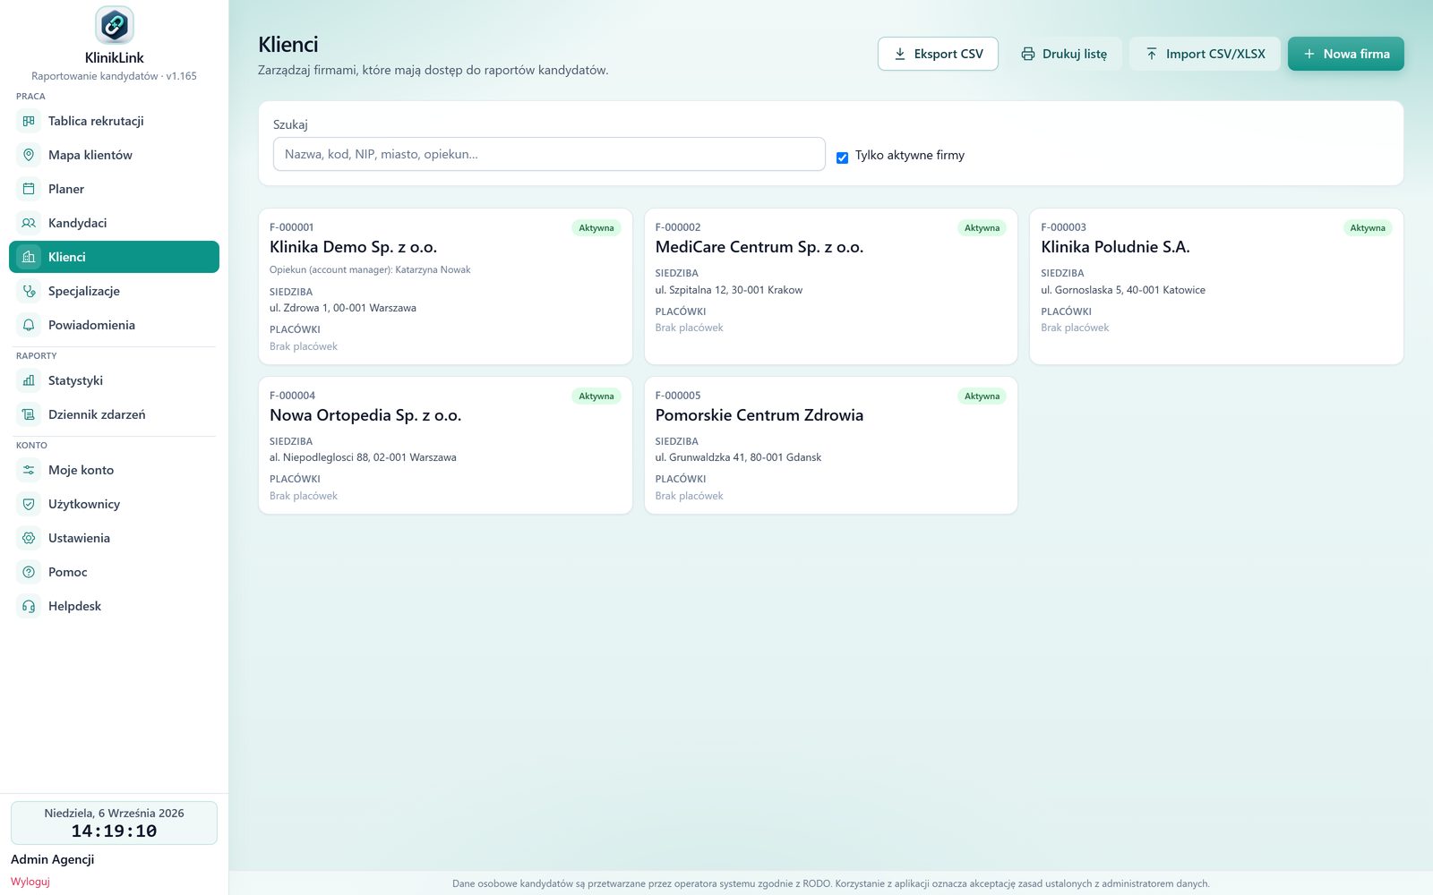Open the Pomorskie Centrum Zdrowia card
Image resolution: width=1433 pixels, height=895 pixels.
pos(831,445)
